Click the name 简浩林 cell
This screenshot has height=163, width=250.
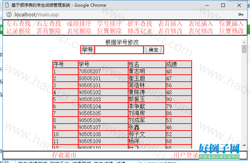pos(147,86)
